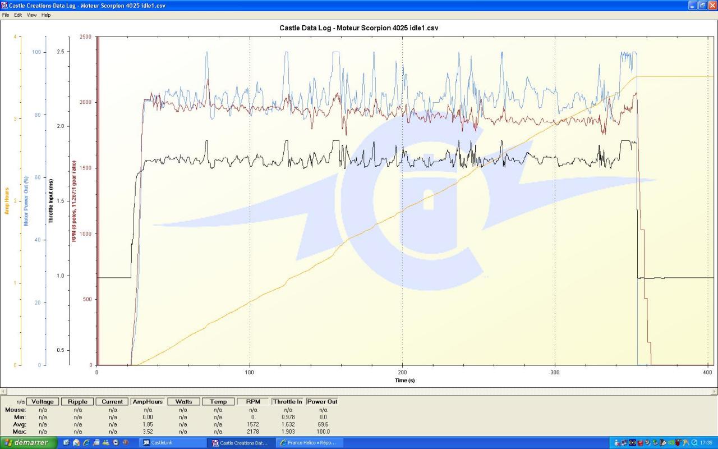Click the system clock showing 17:35
The height and width of the screenshot is (449, 718).
click(x=706, y=443)
